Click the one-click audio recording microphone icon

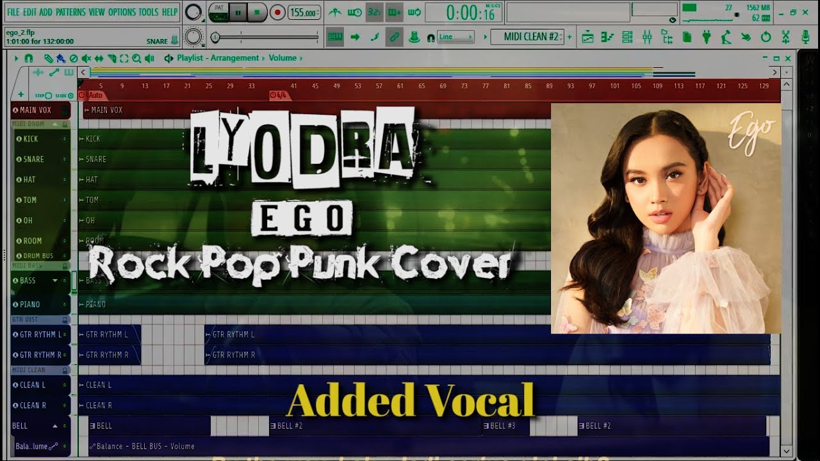805,37
